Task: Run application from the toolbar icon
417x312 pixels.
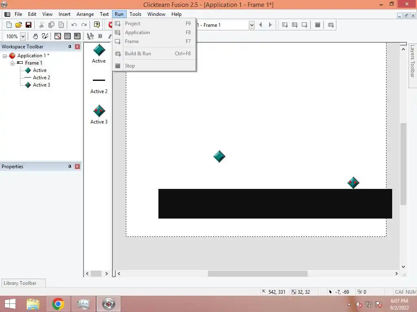Action: coord(294,25)
